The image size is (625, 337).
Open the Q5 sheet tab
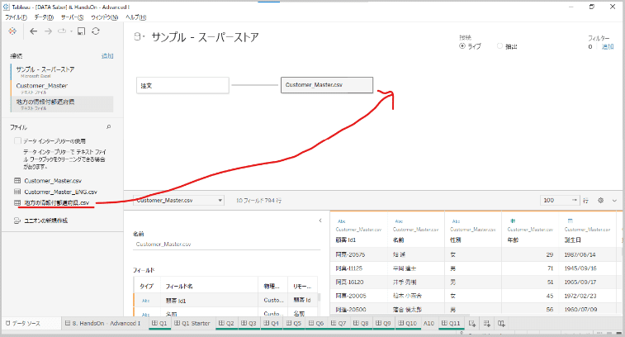pos(294,323)
